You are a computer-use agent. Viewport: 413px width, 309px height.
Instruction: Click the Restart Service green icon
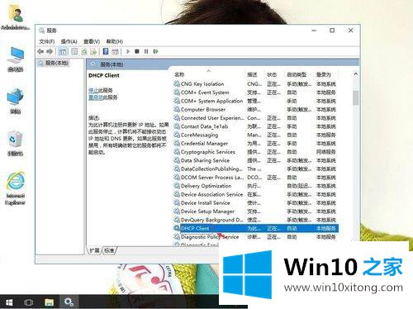156,51
